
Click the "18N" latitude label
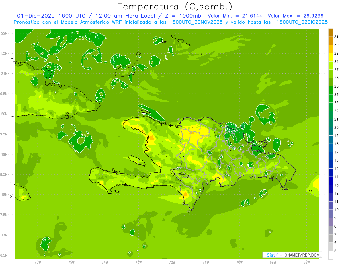pos(4,195)
